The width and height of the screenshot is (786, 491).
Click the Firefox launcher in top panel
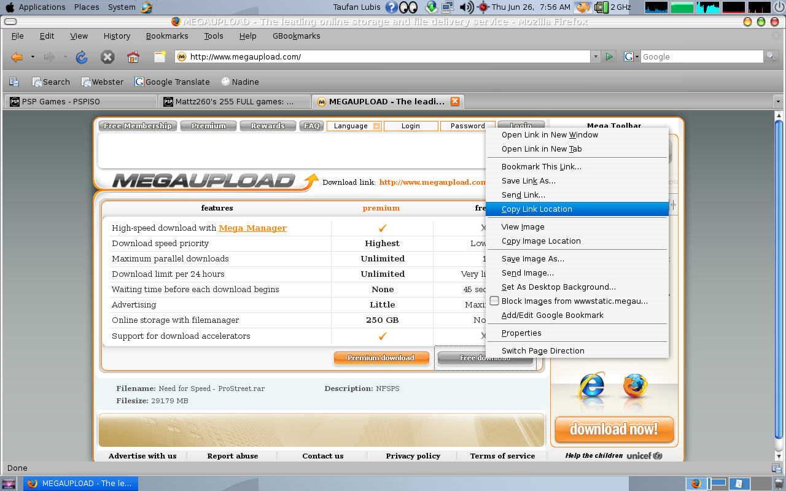tap(146, 7)
